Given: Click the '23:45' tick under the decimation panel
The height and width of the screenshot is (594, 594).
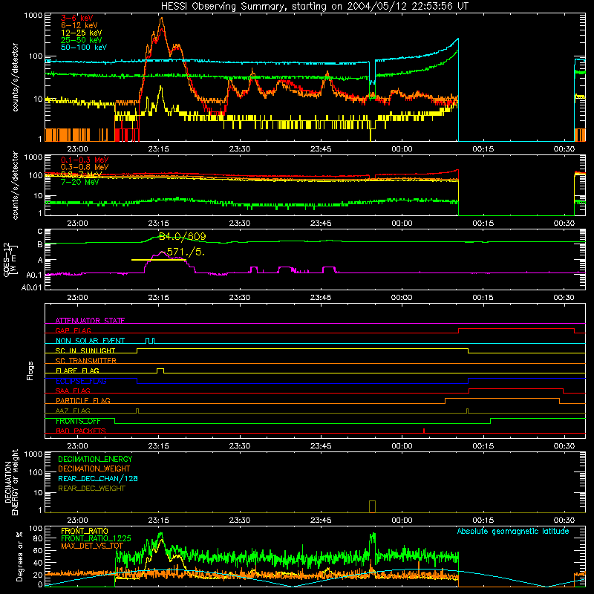Looking at the screenshot, I should click(321, 520).
